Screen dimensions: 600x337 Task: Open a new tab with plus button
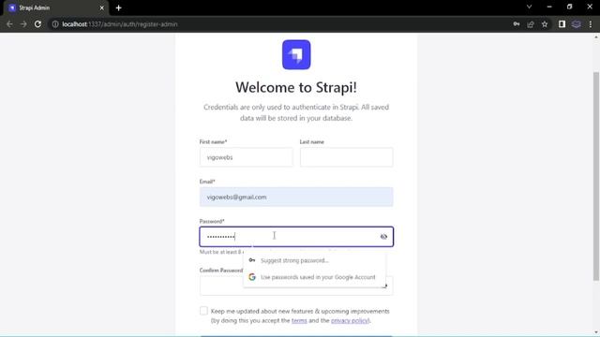(x=119, y=7)
